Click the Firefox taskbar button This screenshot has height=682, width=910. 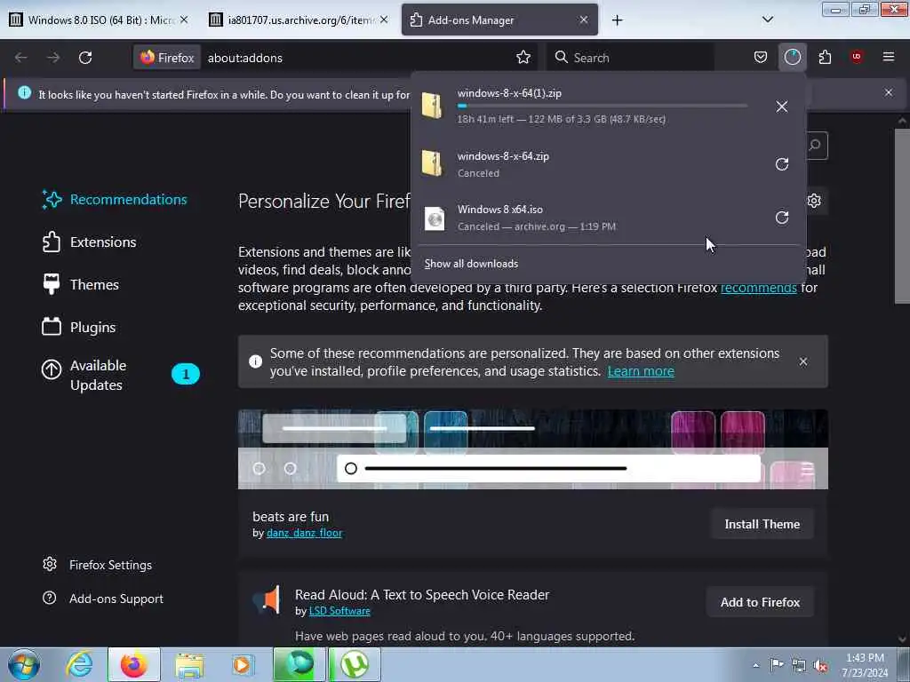point(134,664)
